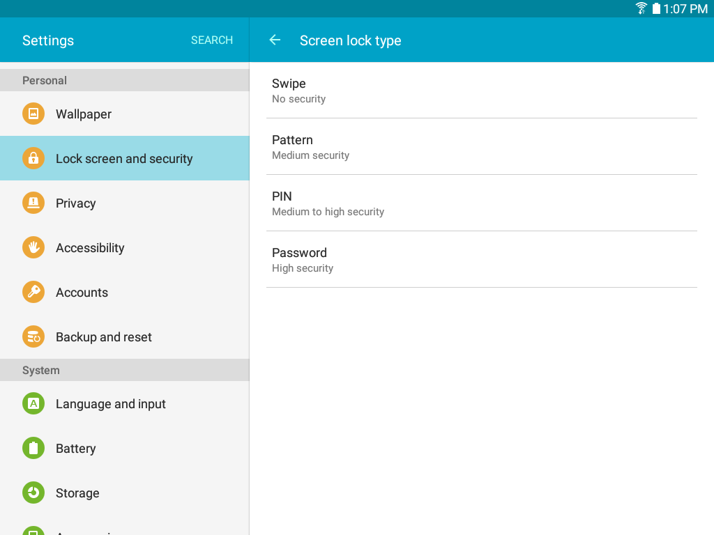Viewport: 714px width, 535px height.
Task: Click the Screen lock type title
Action: [350, 40]
